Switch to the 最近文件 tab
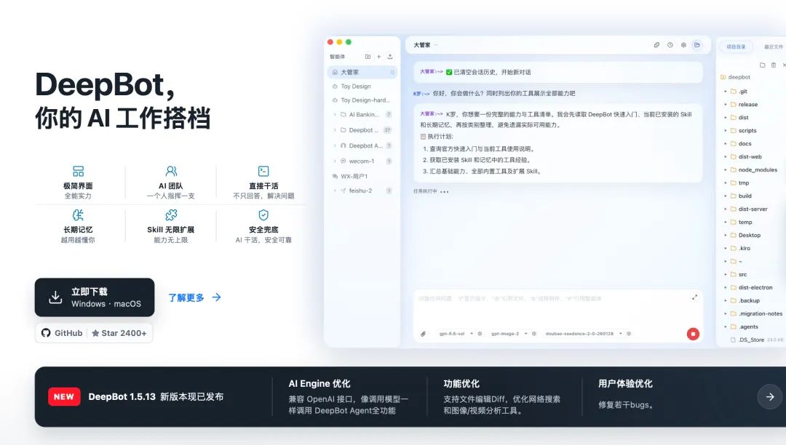 click(773, 47)
